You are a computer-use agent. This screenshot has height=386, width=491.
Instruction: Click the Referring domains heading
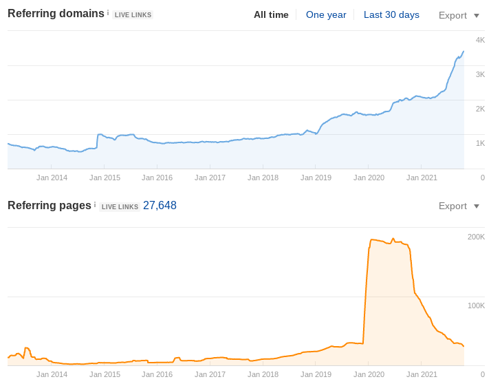pyautogui.click(x=56, y=14)
